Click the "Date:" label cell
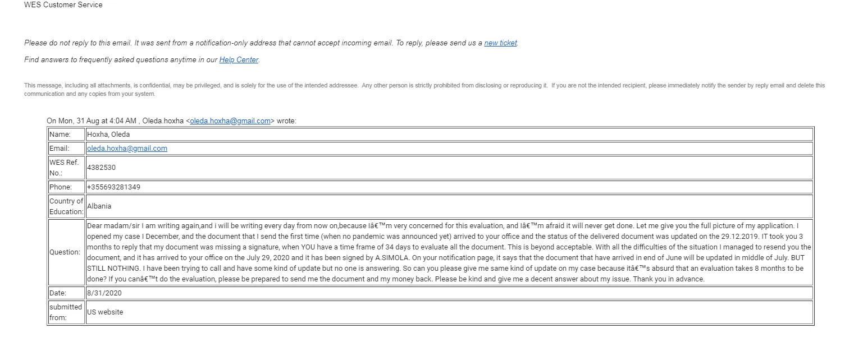Image resolution: width=845 pixels, height=356 pixels. (x=58, y=293)
